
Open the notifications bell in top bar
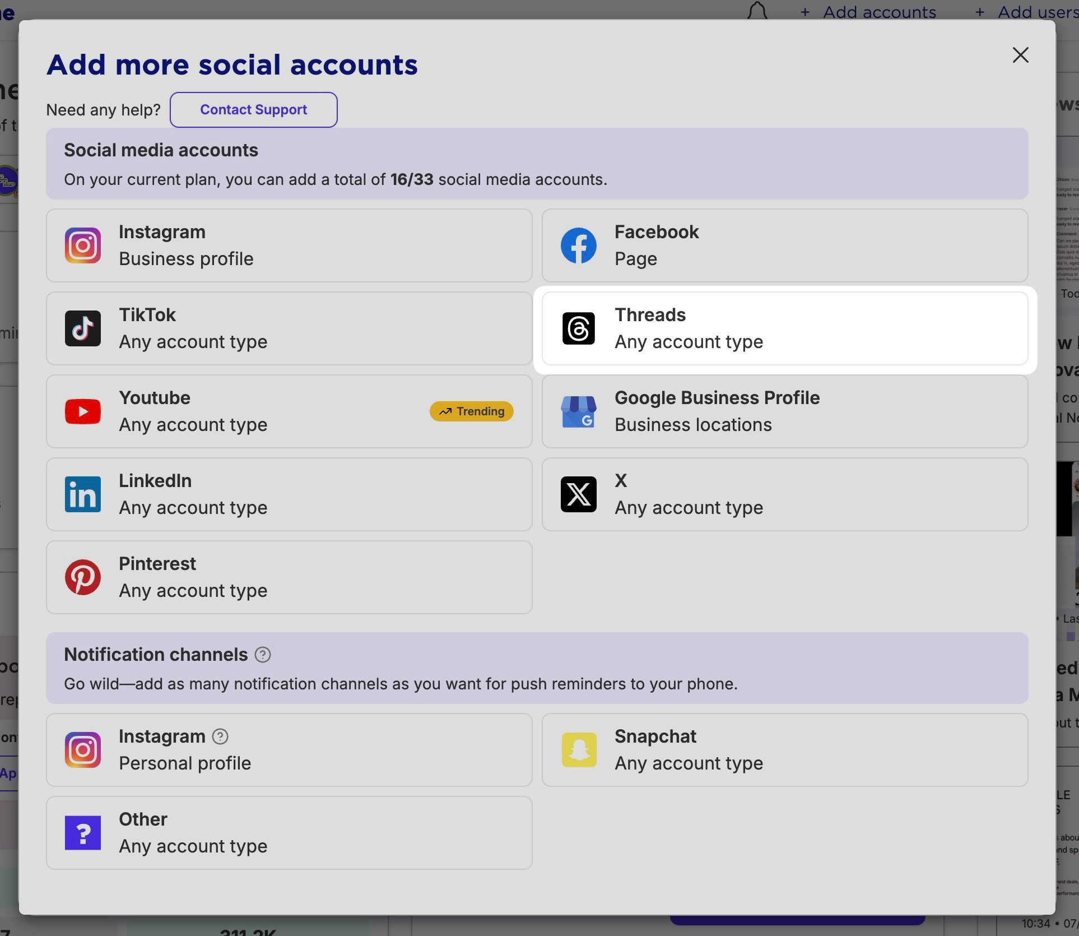pyautogui.click(x=757, y=11)
